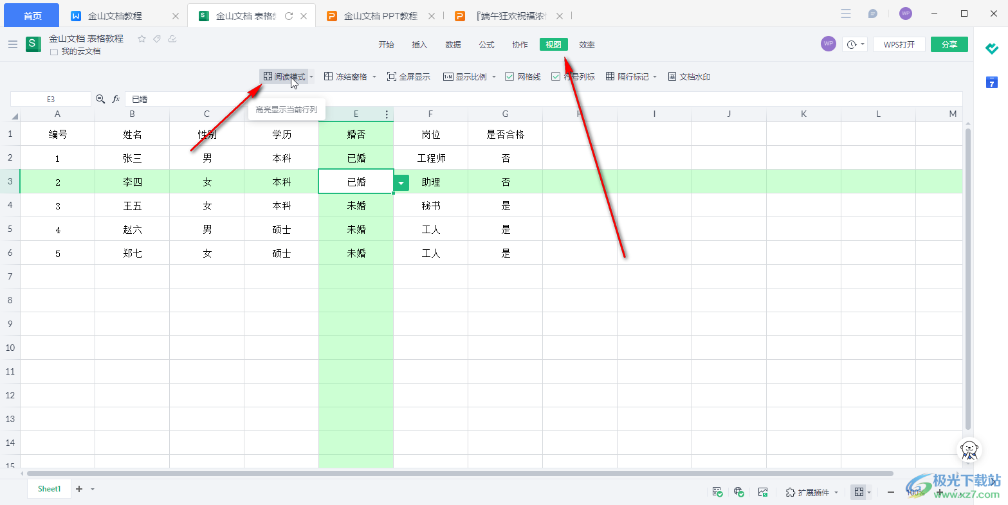Viewport: 1008px width, 505px height.
Task: Expand the 阅读模式 dropdown arrow
Action: coord(311,76)
